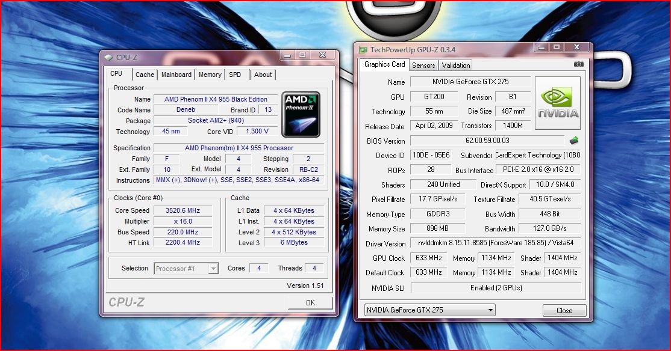
Task: Click the Bus Interface PCI-E 2.0 field
Action: coord(538,169)
